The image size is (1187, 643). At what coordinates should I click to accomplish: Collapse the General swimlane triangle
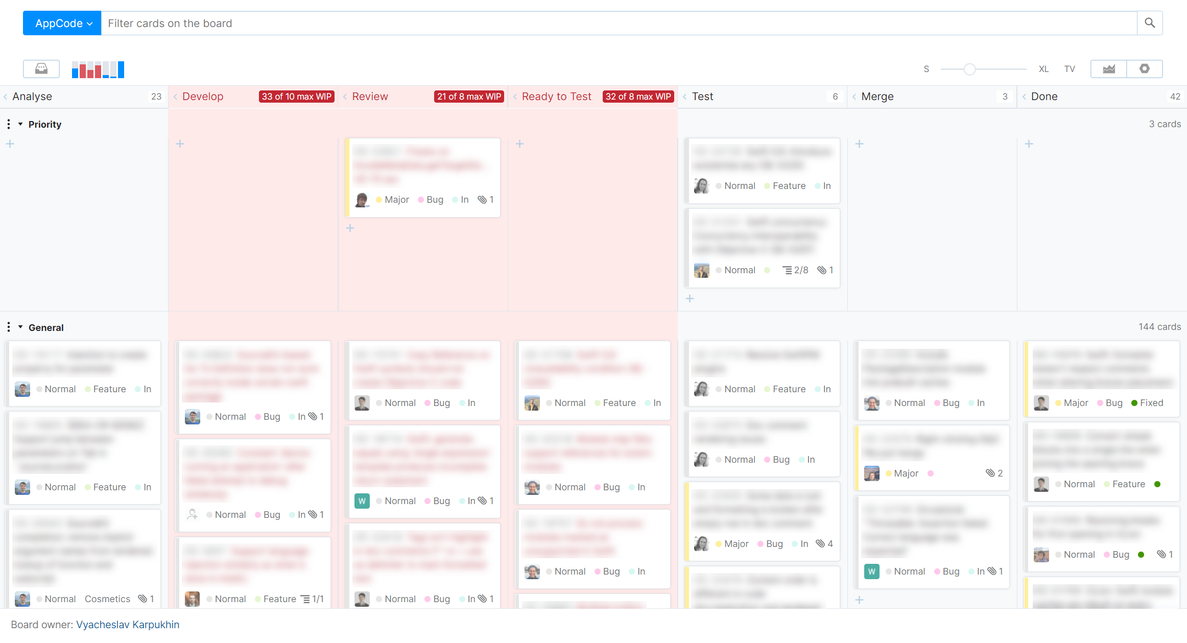coord(20,327)
